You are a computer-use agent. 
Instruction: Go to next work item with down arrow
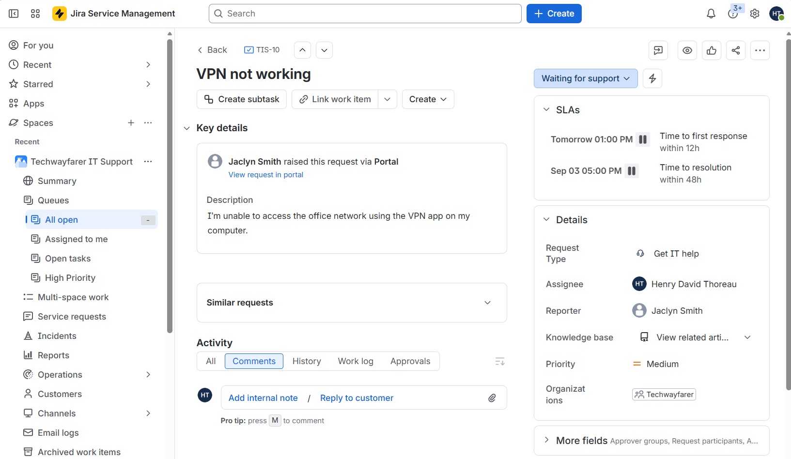324,50
